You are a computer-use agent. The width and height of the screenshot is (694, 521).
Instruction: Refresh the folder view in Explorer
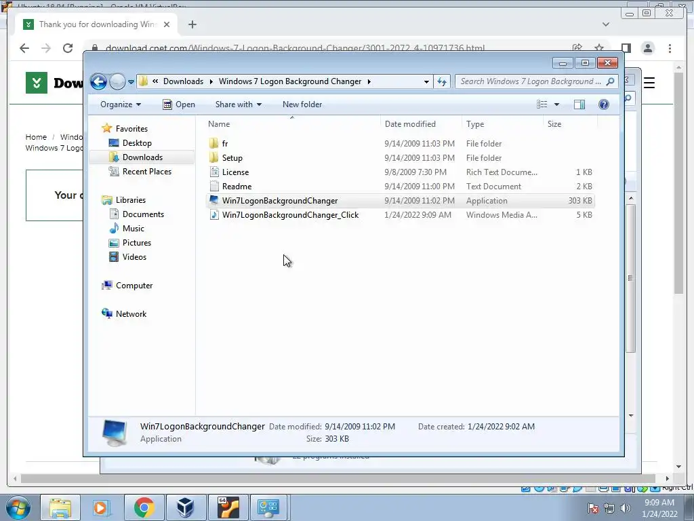coord(442,81)
